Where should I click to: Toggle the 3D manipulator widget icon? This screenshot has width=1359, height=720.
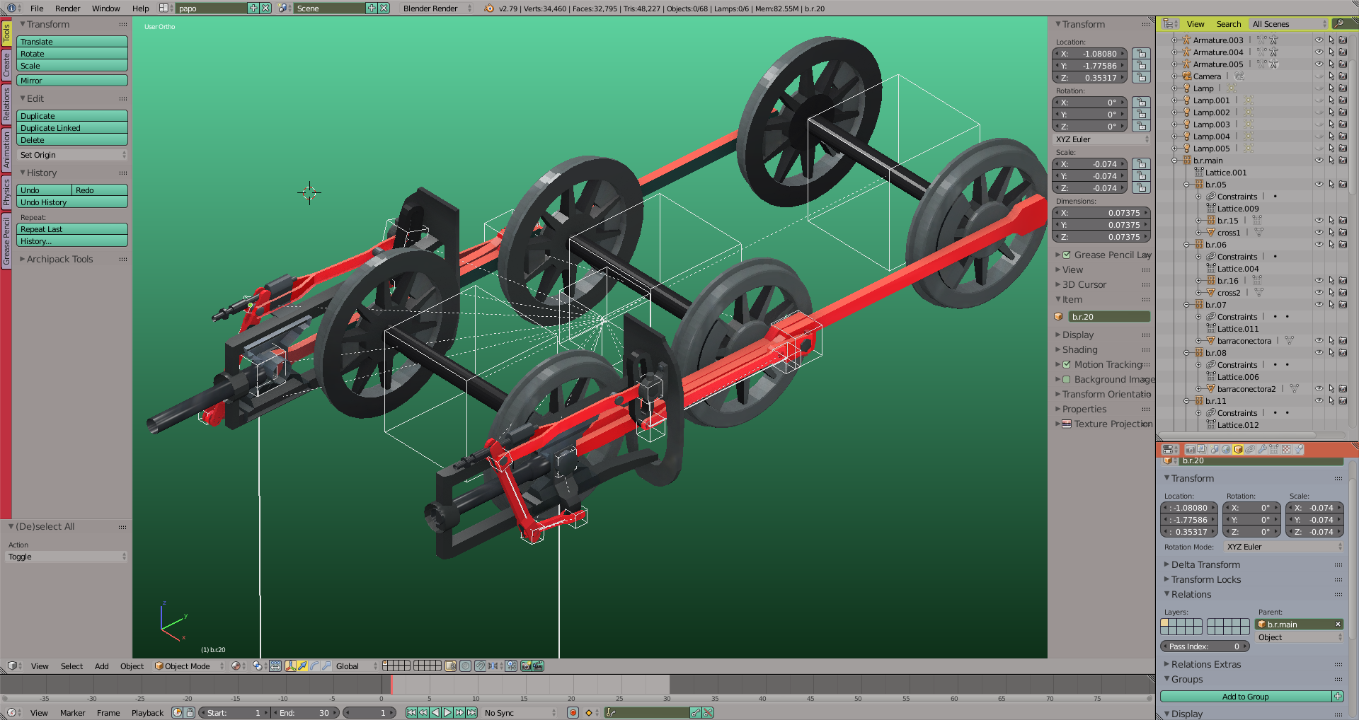coord(290,666)
